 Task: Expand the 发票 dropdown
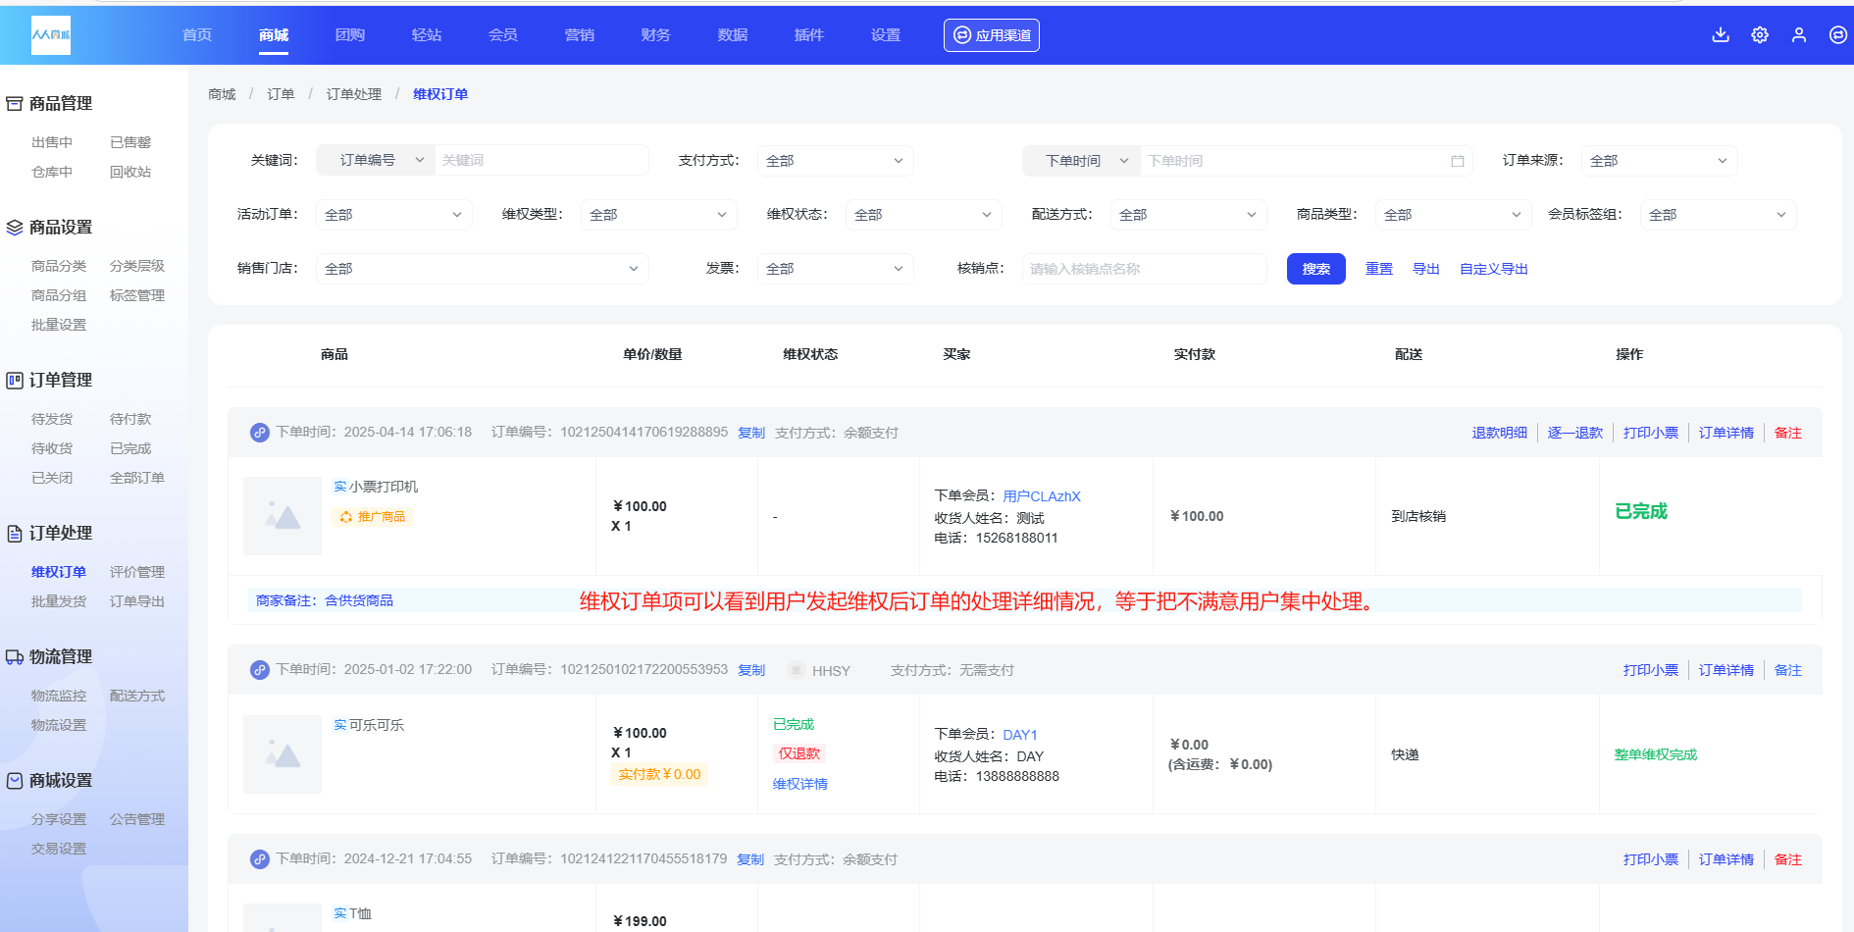click(835, 269)
